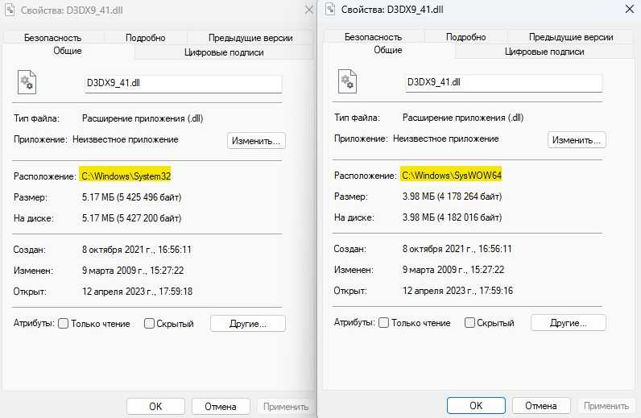Select Общие tab in right window
Screen dimensions: 641x418
[x=388, y=50]
